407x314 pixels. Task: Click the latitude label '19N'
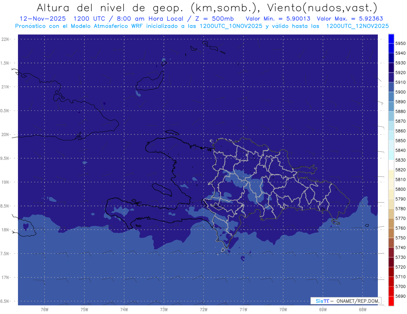pos(6,182)
